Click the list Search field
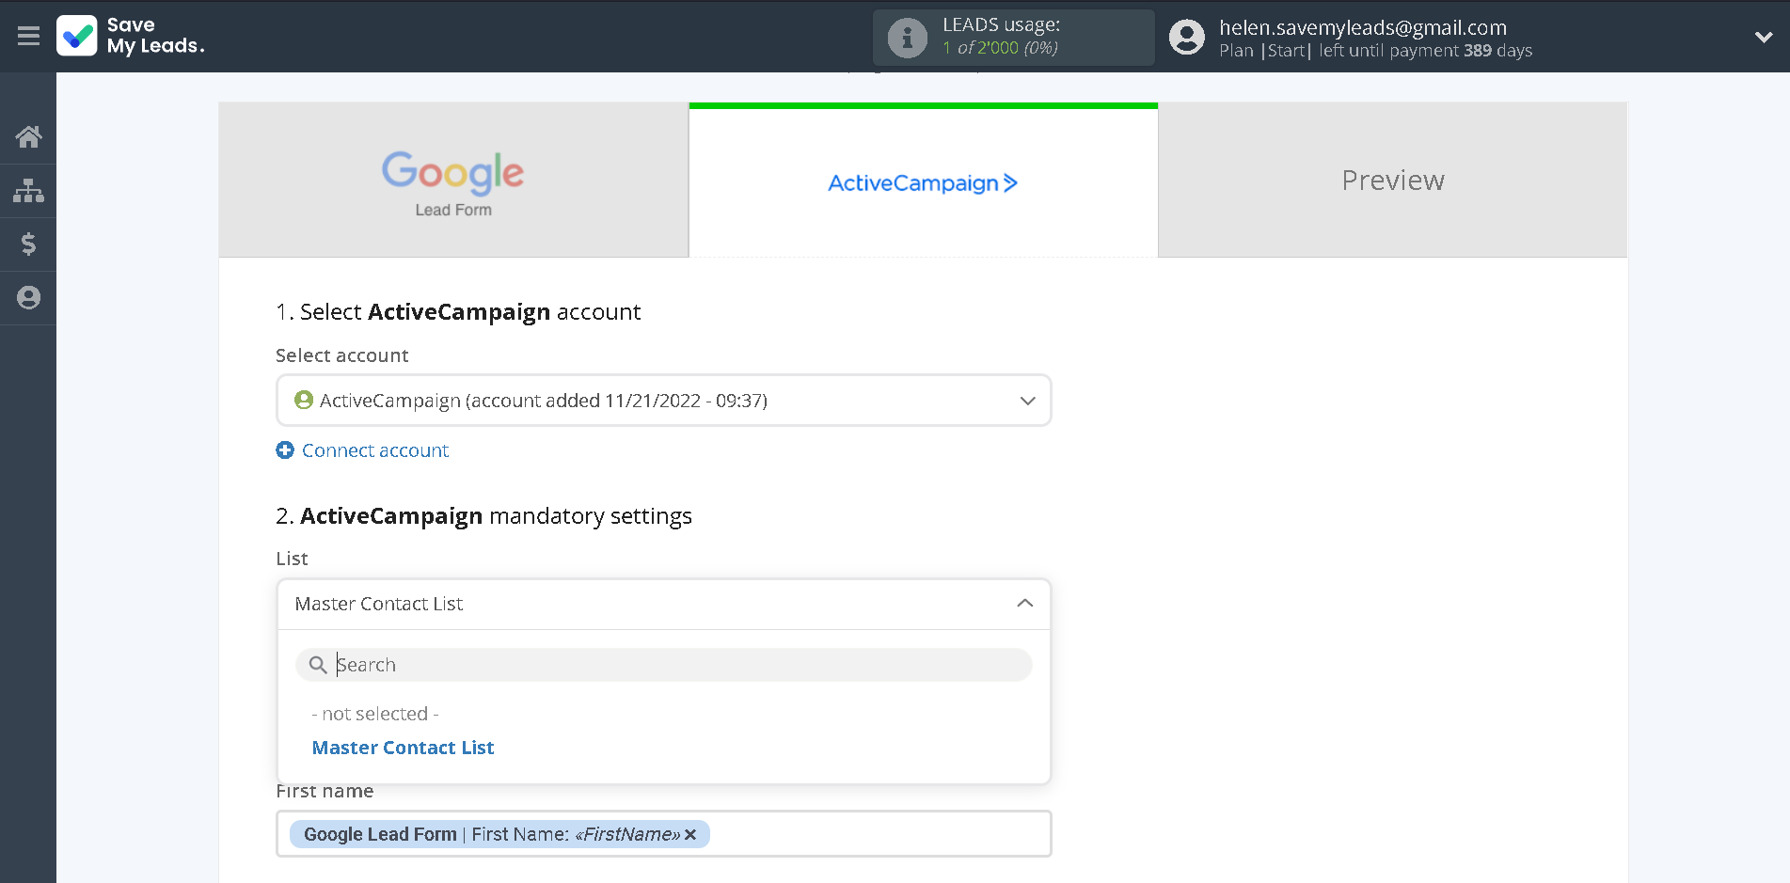Screen dimensions: 1790x883 tap(664, 665)
